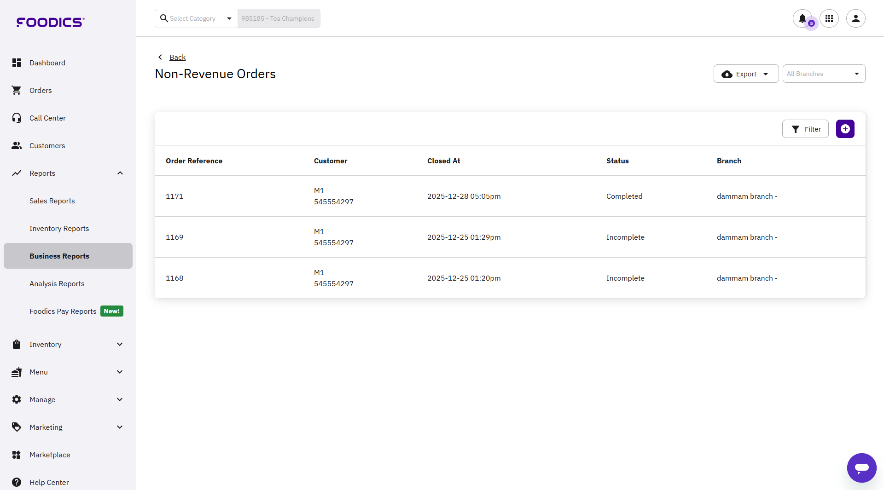Collapse the Reports section
The image size is (884, 490).
pyautogui.click(x=120, y=173)
